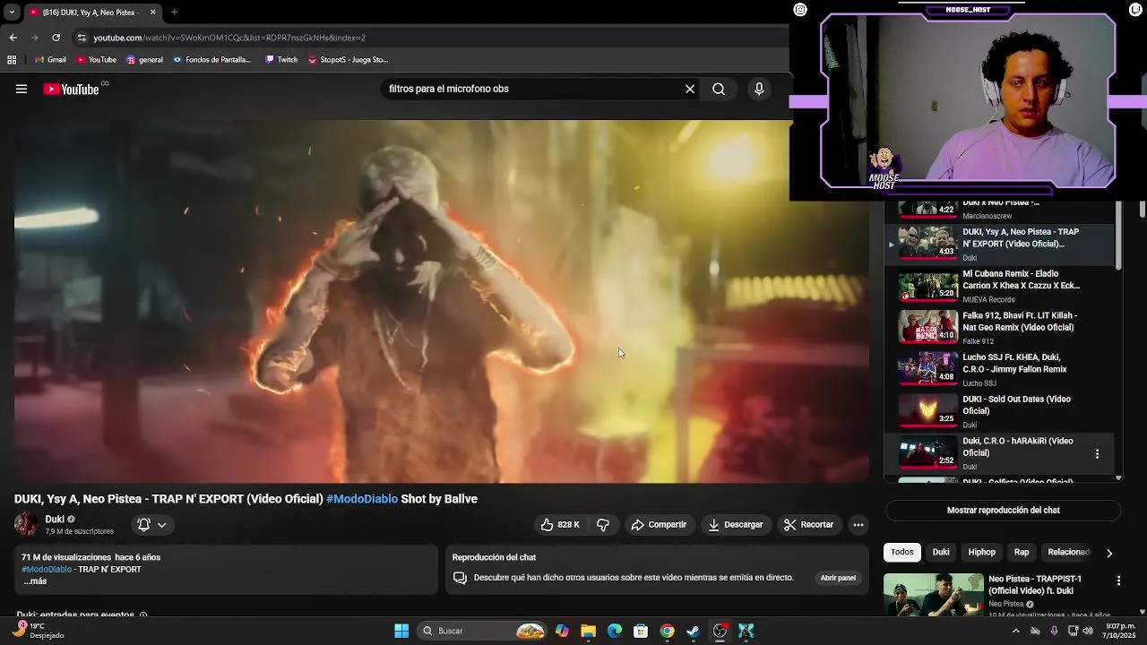
Task: Open the Recortar clip tool
Action: pos(808,525)
